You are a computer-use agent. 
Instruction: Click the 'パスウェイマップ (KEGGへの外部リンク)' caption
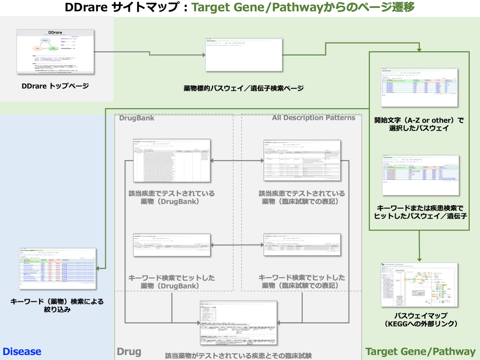tap(421, 320)
